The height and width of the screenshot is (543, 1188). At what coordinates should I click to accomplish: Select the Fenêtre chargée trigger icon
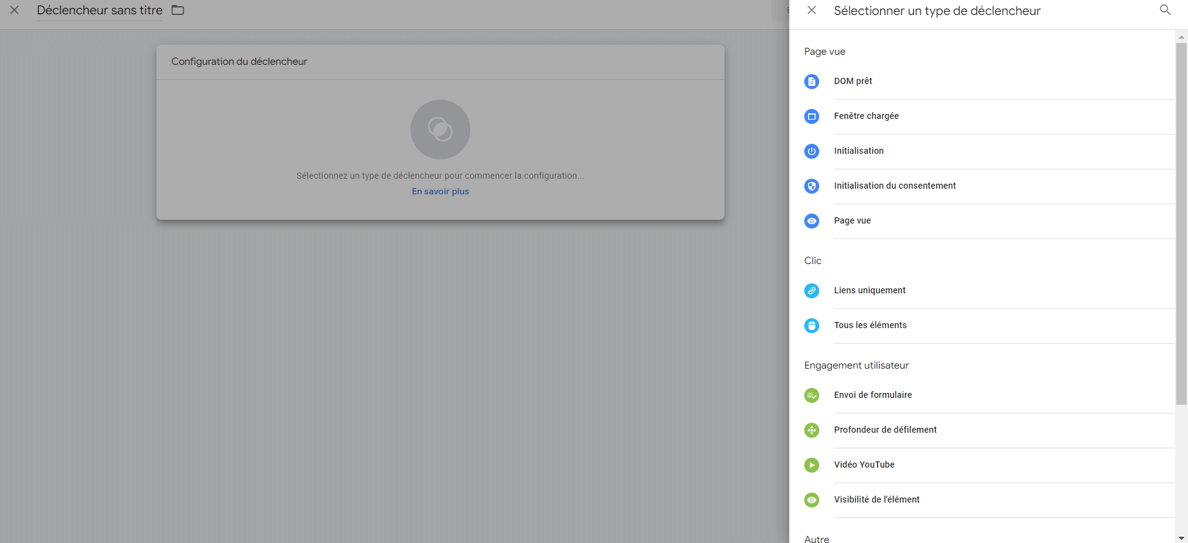pos(811,116)
